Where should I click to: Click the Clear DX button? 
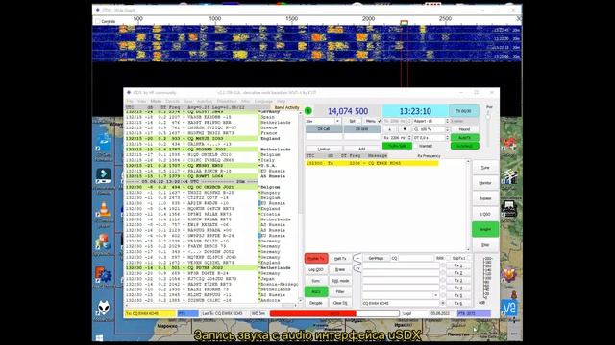pos(340,303)
